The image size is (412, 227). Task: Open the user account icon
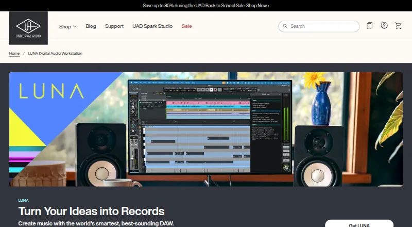point(384,25)
